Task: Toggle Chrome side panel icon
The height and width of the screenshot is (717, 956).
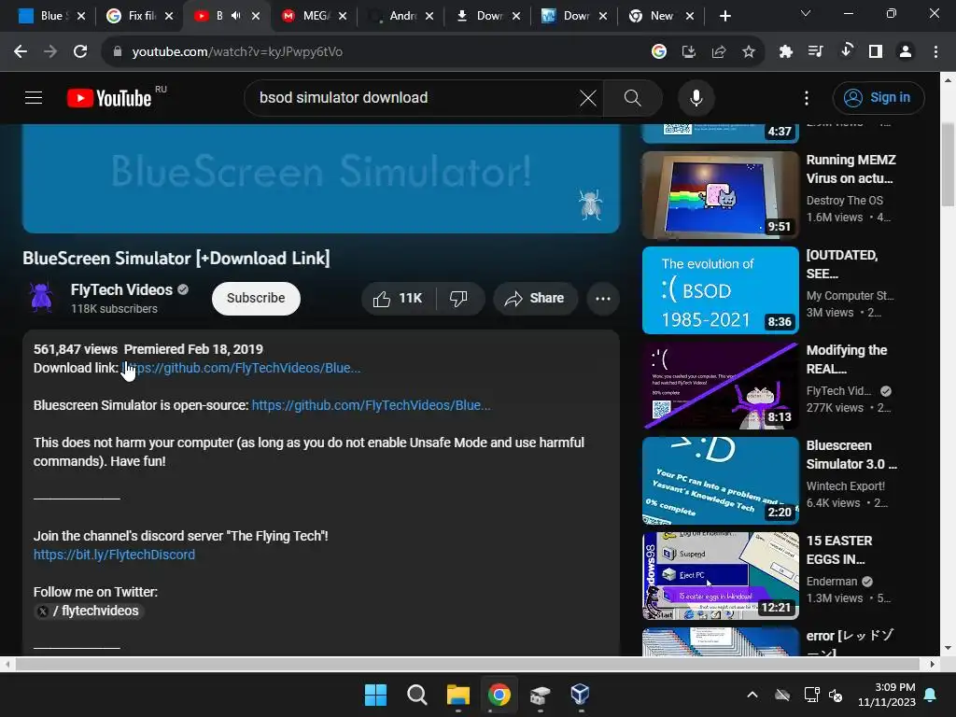Action: [x=876, y=52]
